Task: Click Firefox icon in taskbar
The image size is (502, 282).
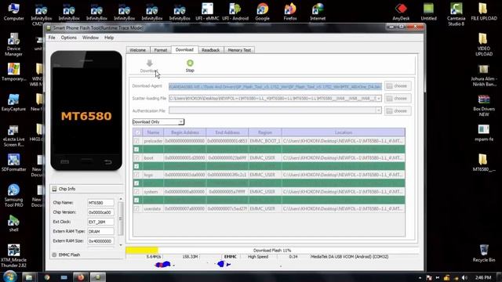Action: point(81,277)
